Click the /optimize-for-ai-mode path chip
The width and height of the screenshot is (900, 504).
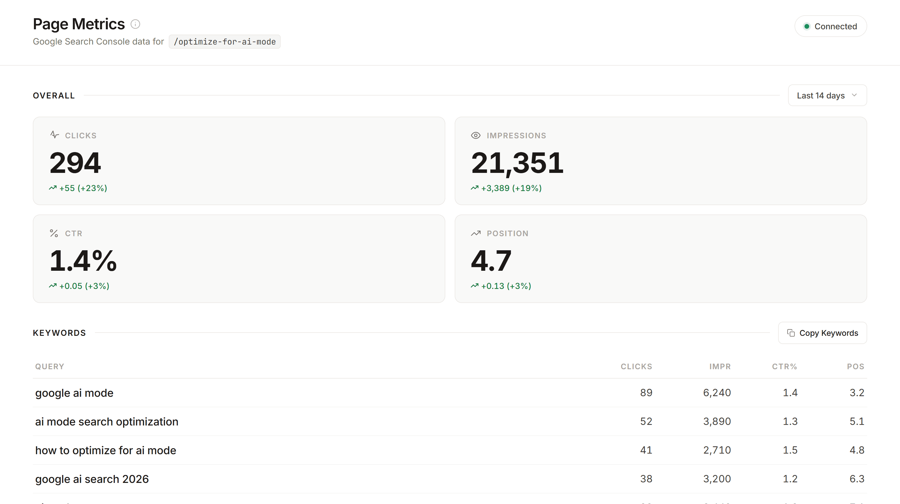click(x=225, y=42)
